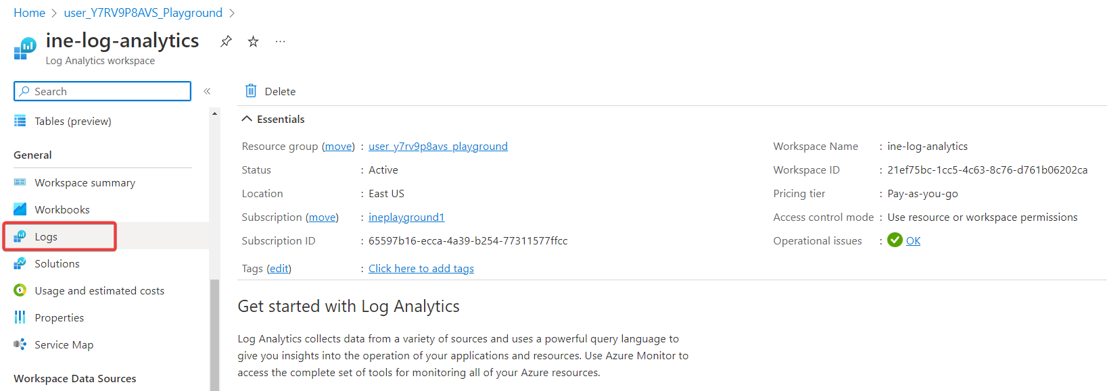1107x391 pixels.
Task: Click the Service Map icon
Action: 20,344
